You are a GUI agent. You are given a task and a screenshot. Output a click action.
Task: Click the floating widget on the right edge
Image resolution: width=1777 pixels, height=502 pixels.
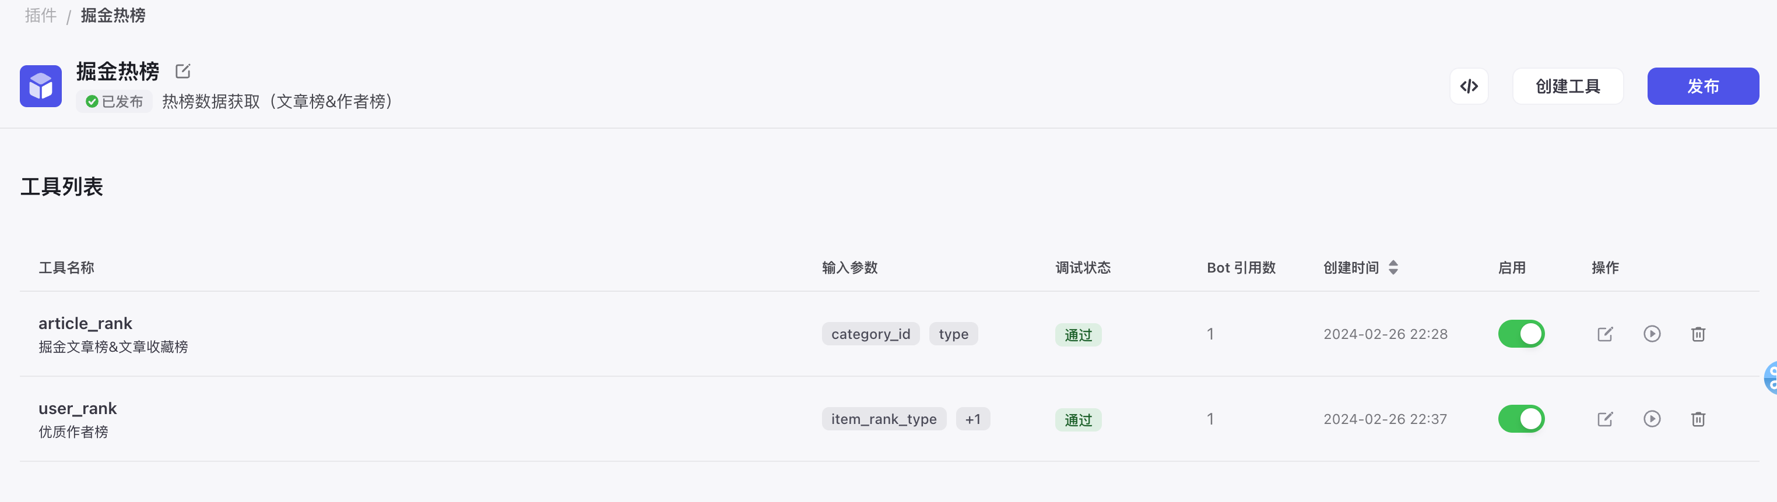tap(1770, 377)
